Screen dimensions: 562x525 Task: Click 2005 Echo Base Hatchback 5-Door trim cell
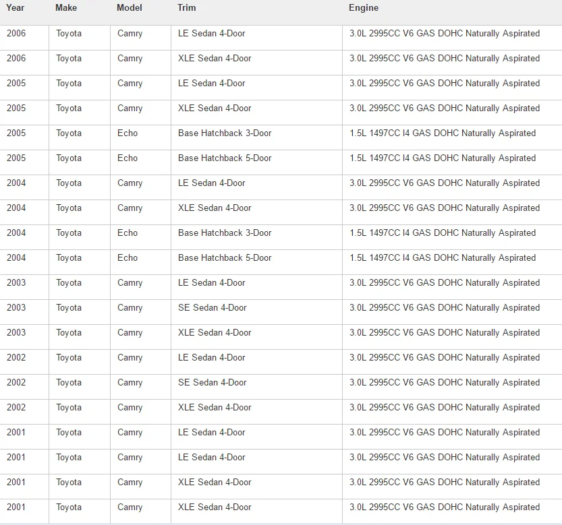[256, 162]
